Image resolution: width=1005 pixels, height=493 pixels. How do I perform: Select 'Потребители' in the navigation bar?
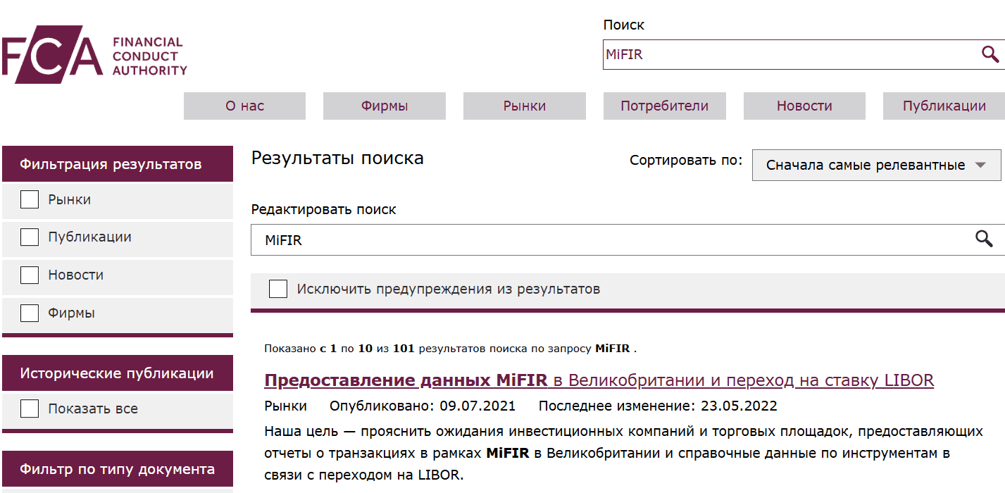tap(663, 106)
